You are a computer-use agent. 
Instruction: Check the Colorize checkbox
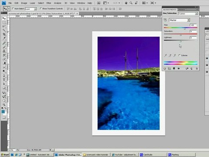(179, 55)
